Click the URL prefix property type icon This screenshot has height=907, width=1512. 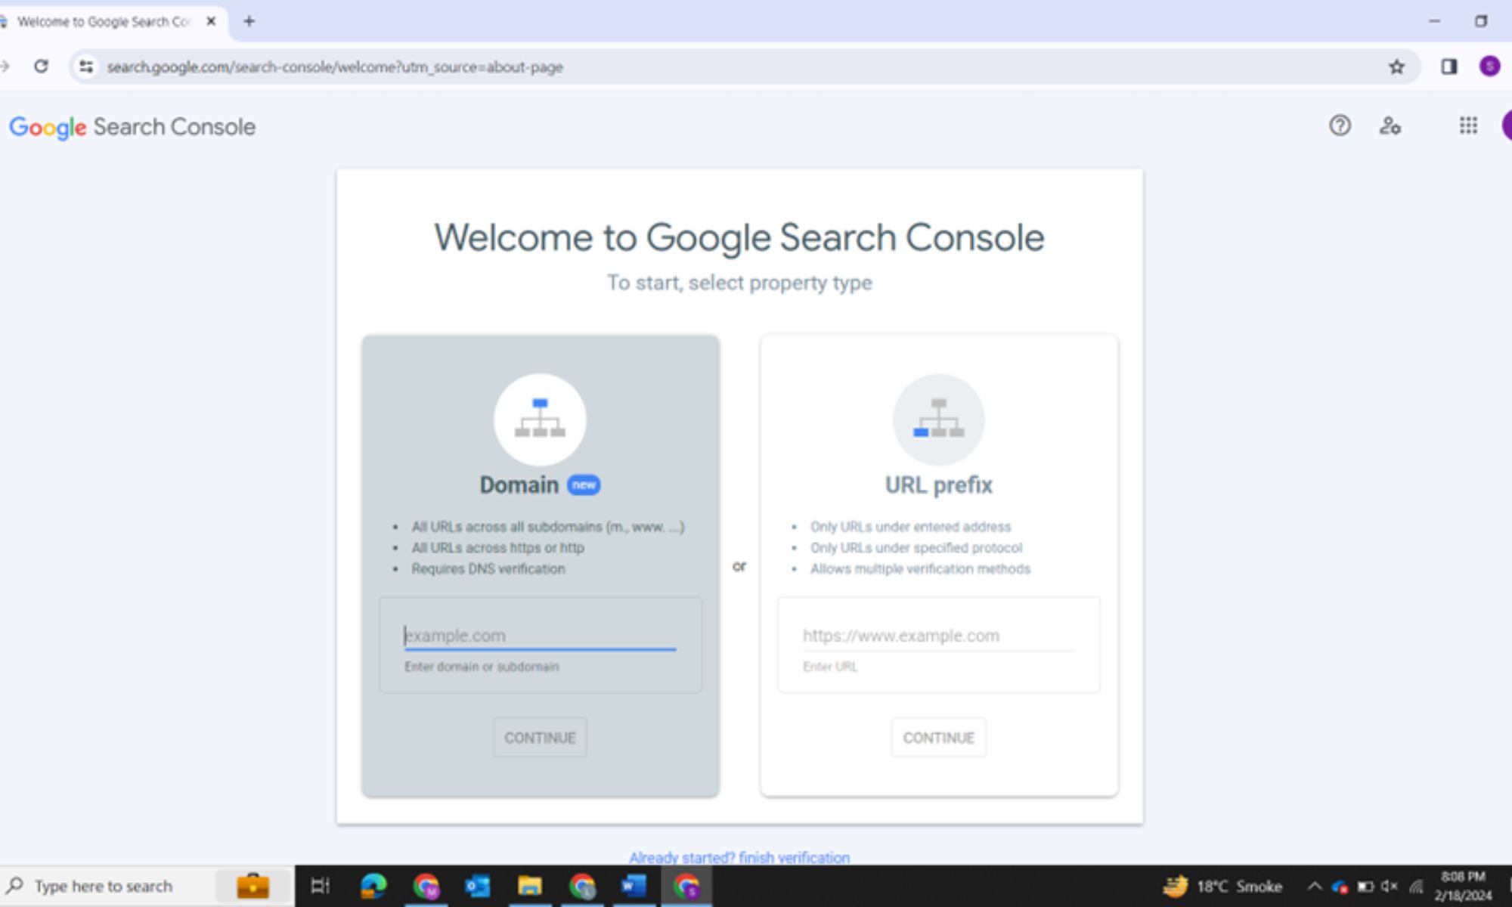tap(938, 419)
